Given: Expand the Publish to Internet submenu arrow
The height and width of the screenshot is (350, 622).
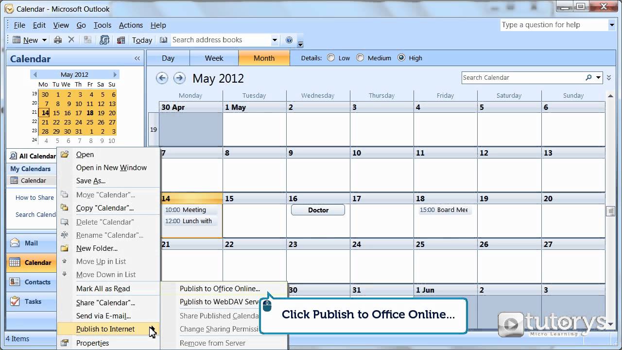Looking at the screenshot, I should click(x=152, y=329).
